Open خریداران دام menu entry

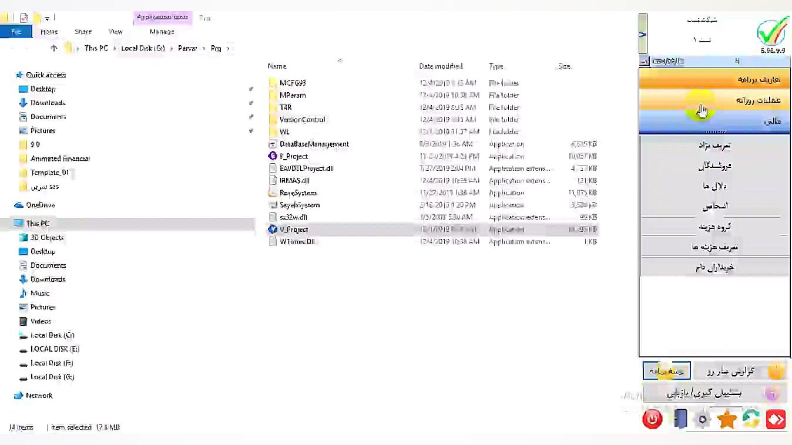click(x=714, y=267)
